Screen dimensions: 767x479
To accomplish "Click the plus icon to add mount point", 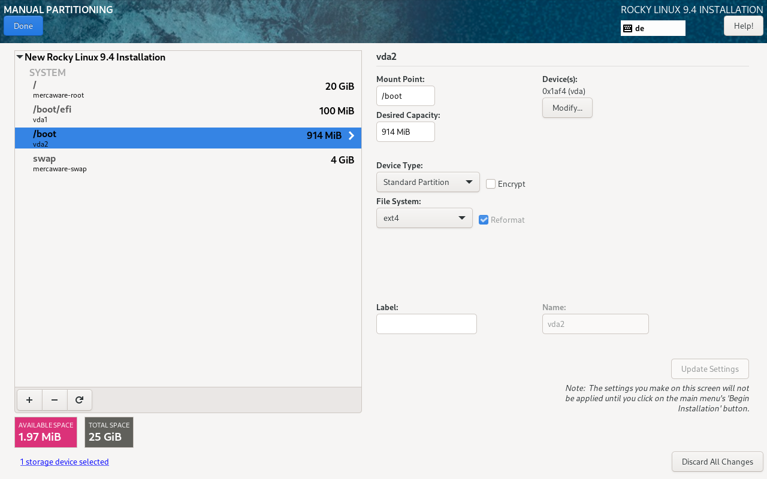I will pyautogui.click(x=29, y=400).
